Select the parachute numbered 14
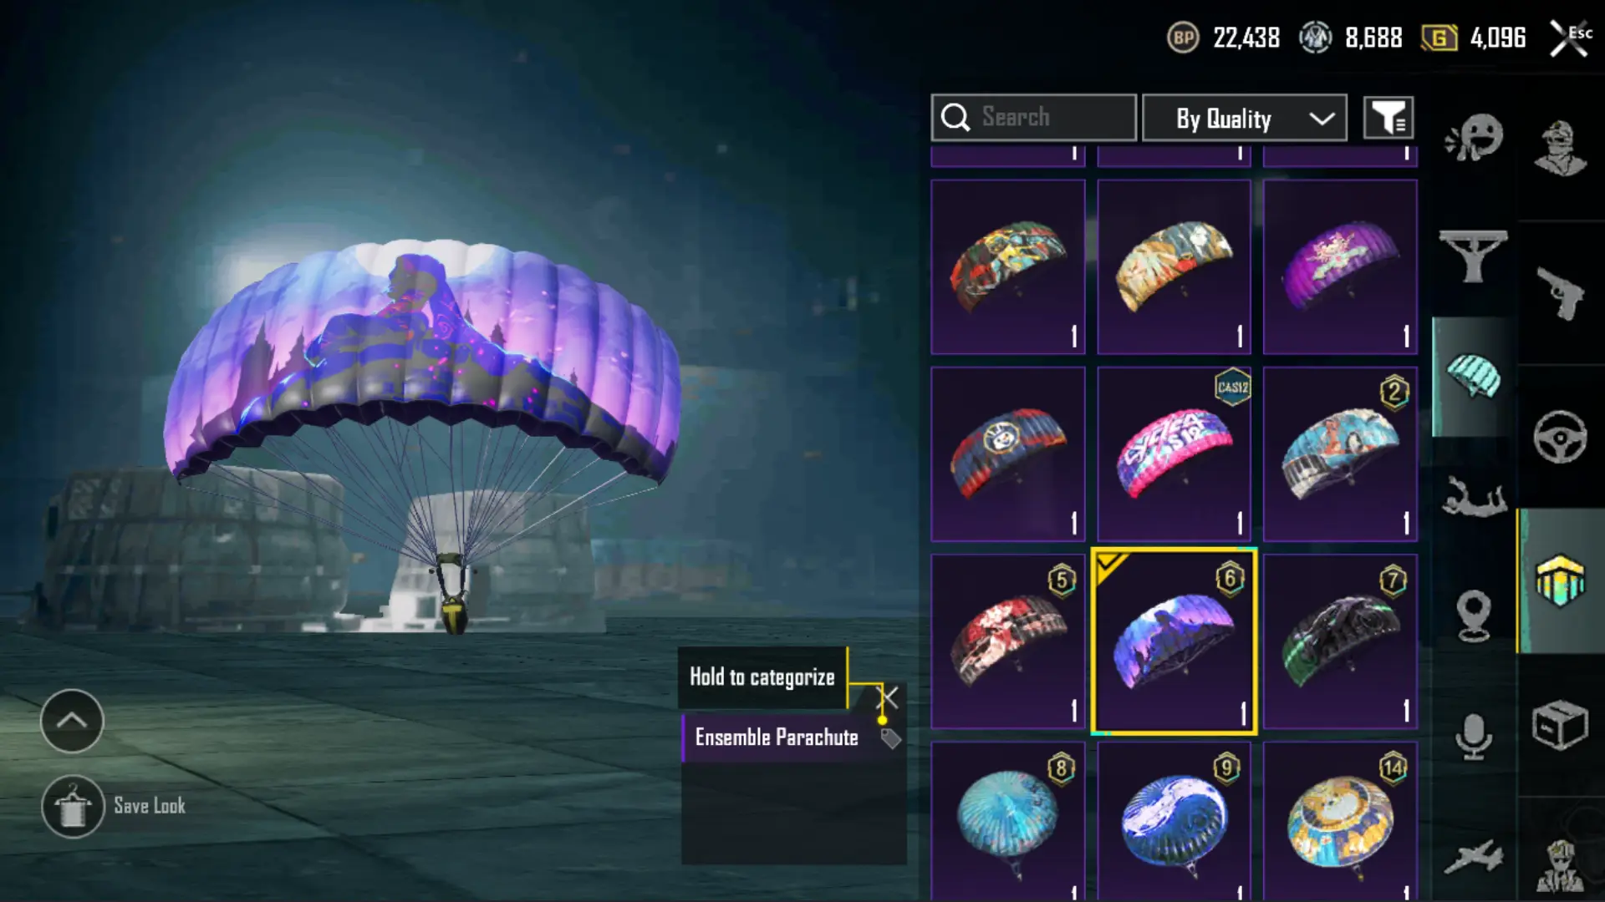 point(1340,820)
